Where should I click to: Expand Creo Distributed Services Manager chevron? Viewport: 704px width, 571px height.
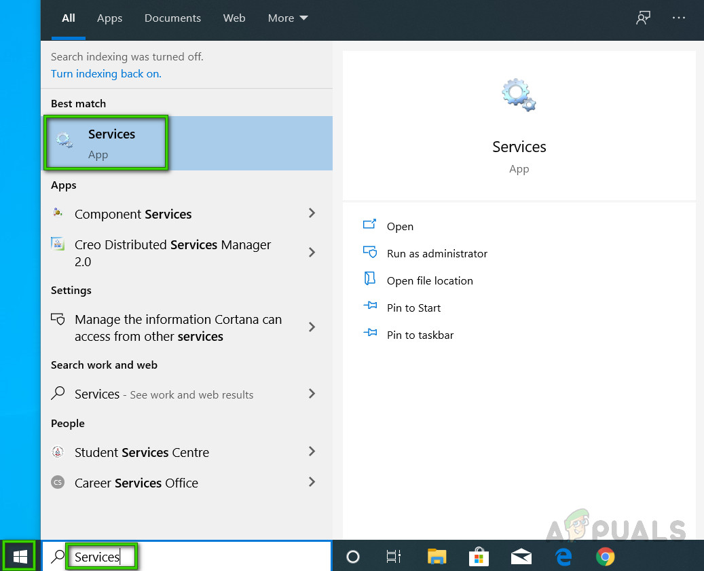312,253
